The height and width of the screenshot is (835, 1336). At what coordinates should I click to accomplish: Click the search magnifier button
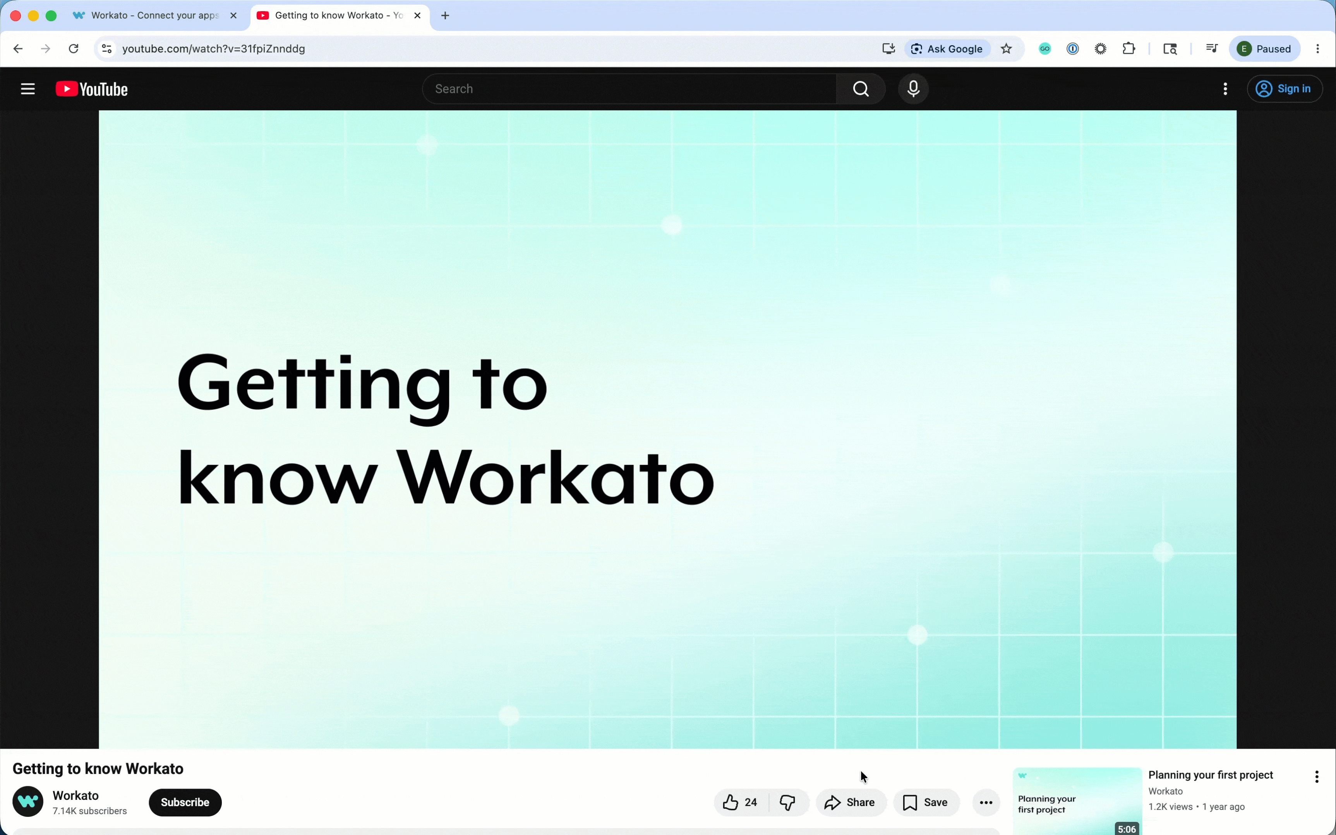pyautogui.click(x=861, y=89)
